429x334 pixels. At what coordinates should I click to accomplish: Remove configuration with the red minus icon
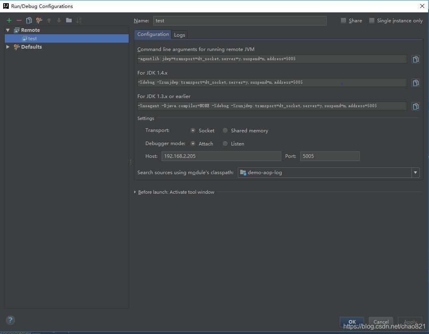click(x=19, y=20)
